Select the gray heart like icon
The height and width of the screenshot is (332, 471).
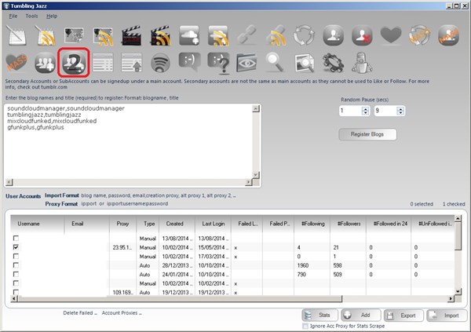[x=391, y=35]
